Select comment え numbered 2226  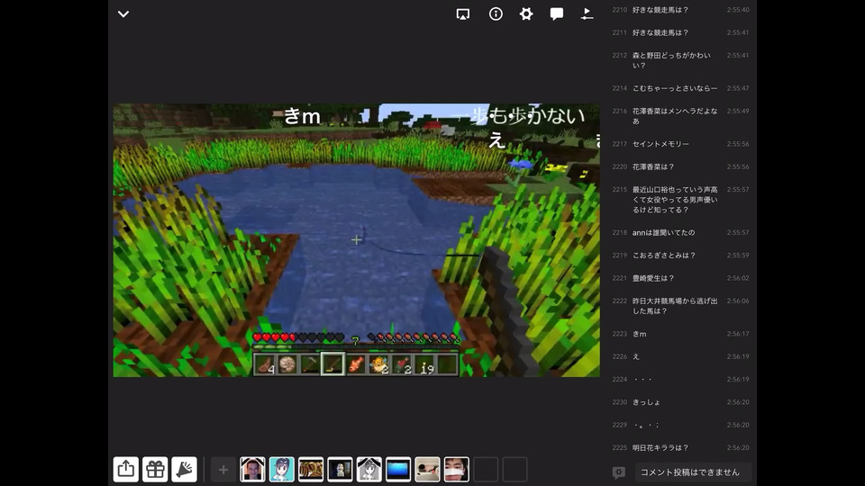click(681, 356)
